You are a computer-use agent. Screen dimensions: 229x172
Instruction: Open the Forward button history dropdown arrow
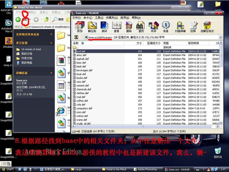41,19
